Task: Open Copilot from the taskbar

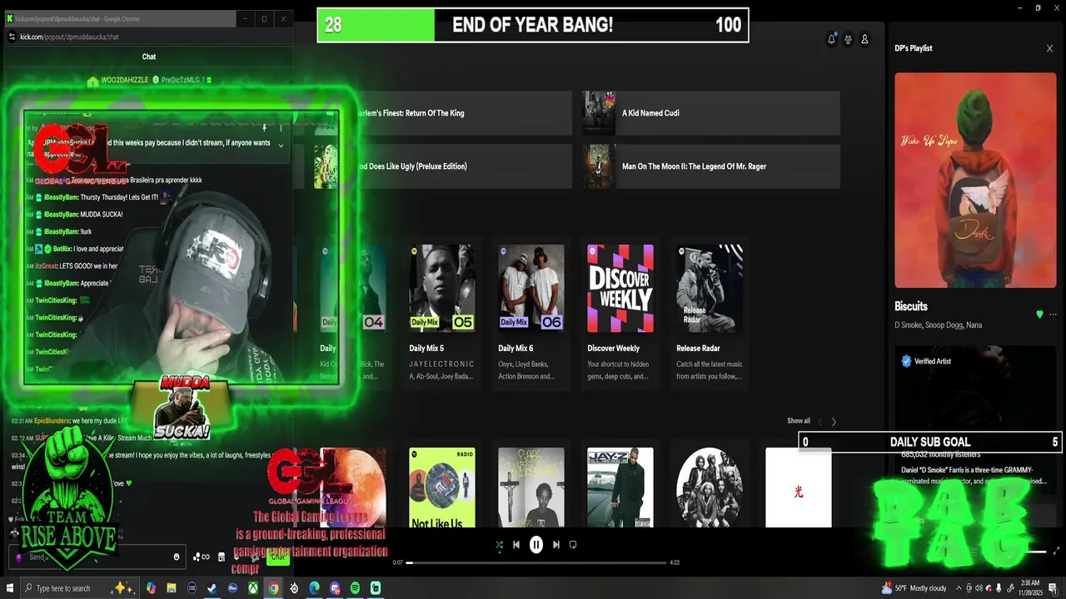Action: [151, 588]
